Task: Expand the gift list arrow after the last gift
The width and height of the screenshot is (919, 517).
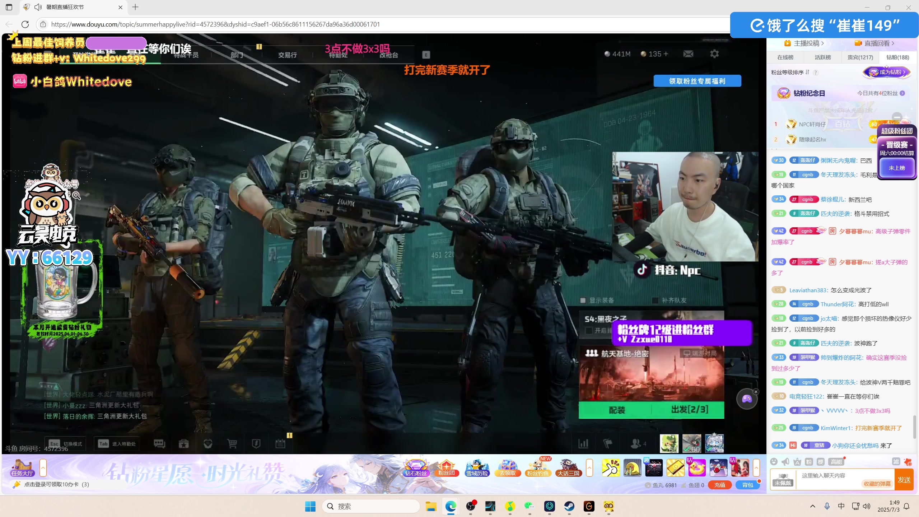Action: [756, 468]
